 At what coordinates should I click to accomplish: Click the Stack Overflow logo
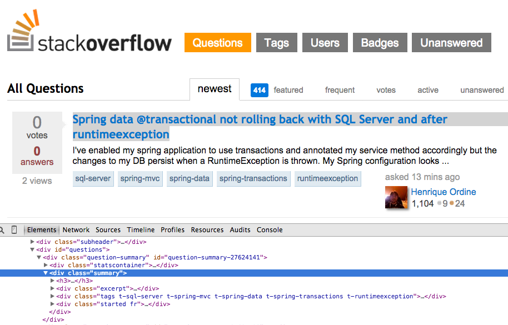(x=89, y=31)
